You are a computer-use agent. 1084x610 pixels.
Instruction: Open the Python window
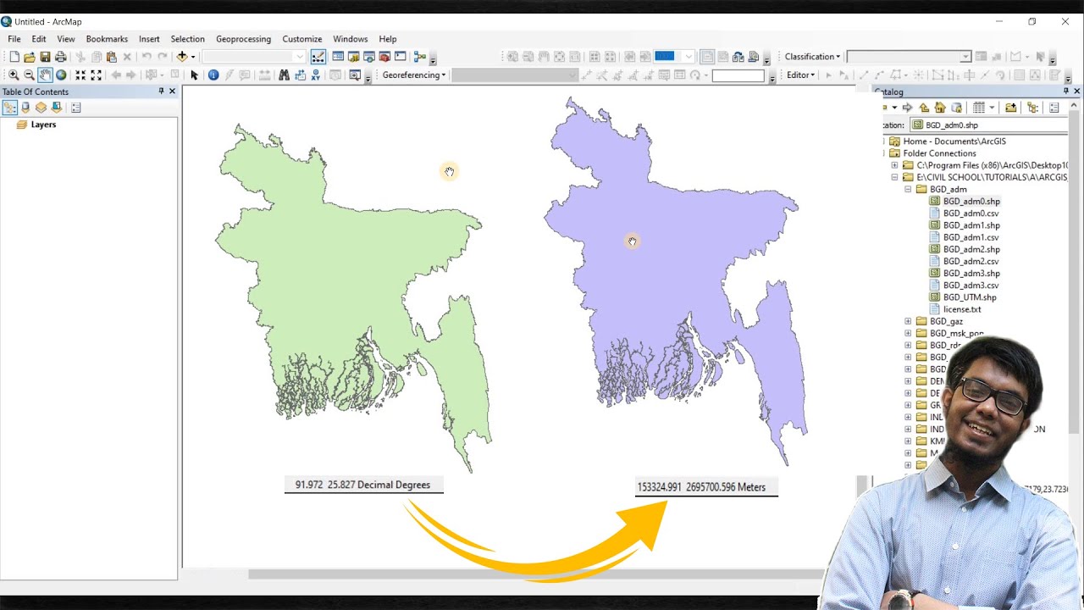(400, 57)
